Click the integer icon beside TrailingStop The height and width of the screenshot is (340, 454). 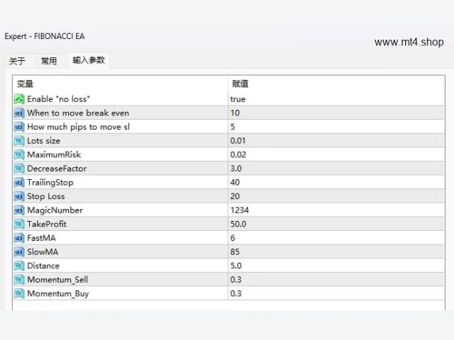[19, 183]
